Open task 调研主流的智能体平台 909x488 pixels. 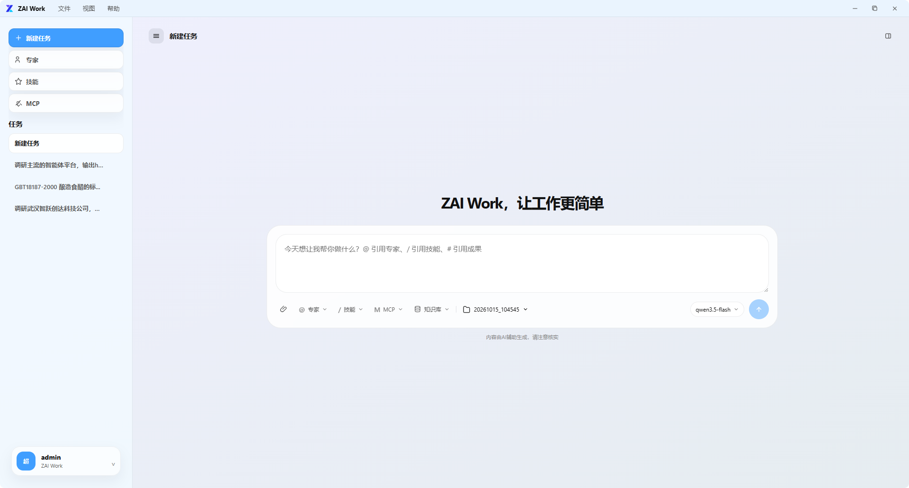66,165
